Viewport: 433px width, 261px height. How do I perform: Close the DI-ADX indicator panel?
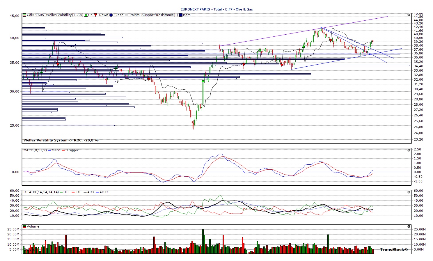click(409, 192)
